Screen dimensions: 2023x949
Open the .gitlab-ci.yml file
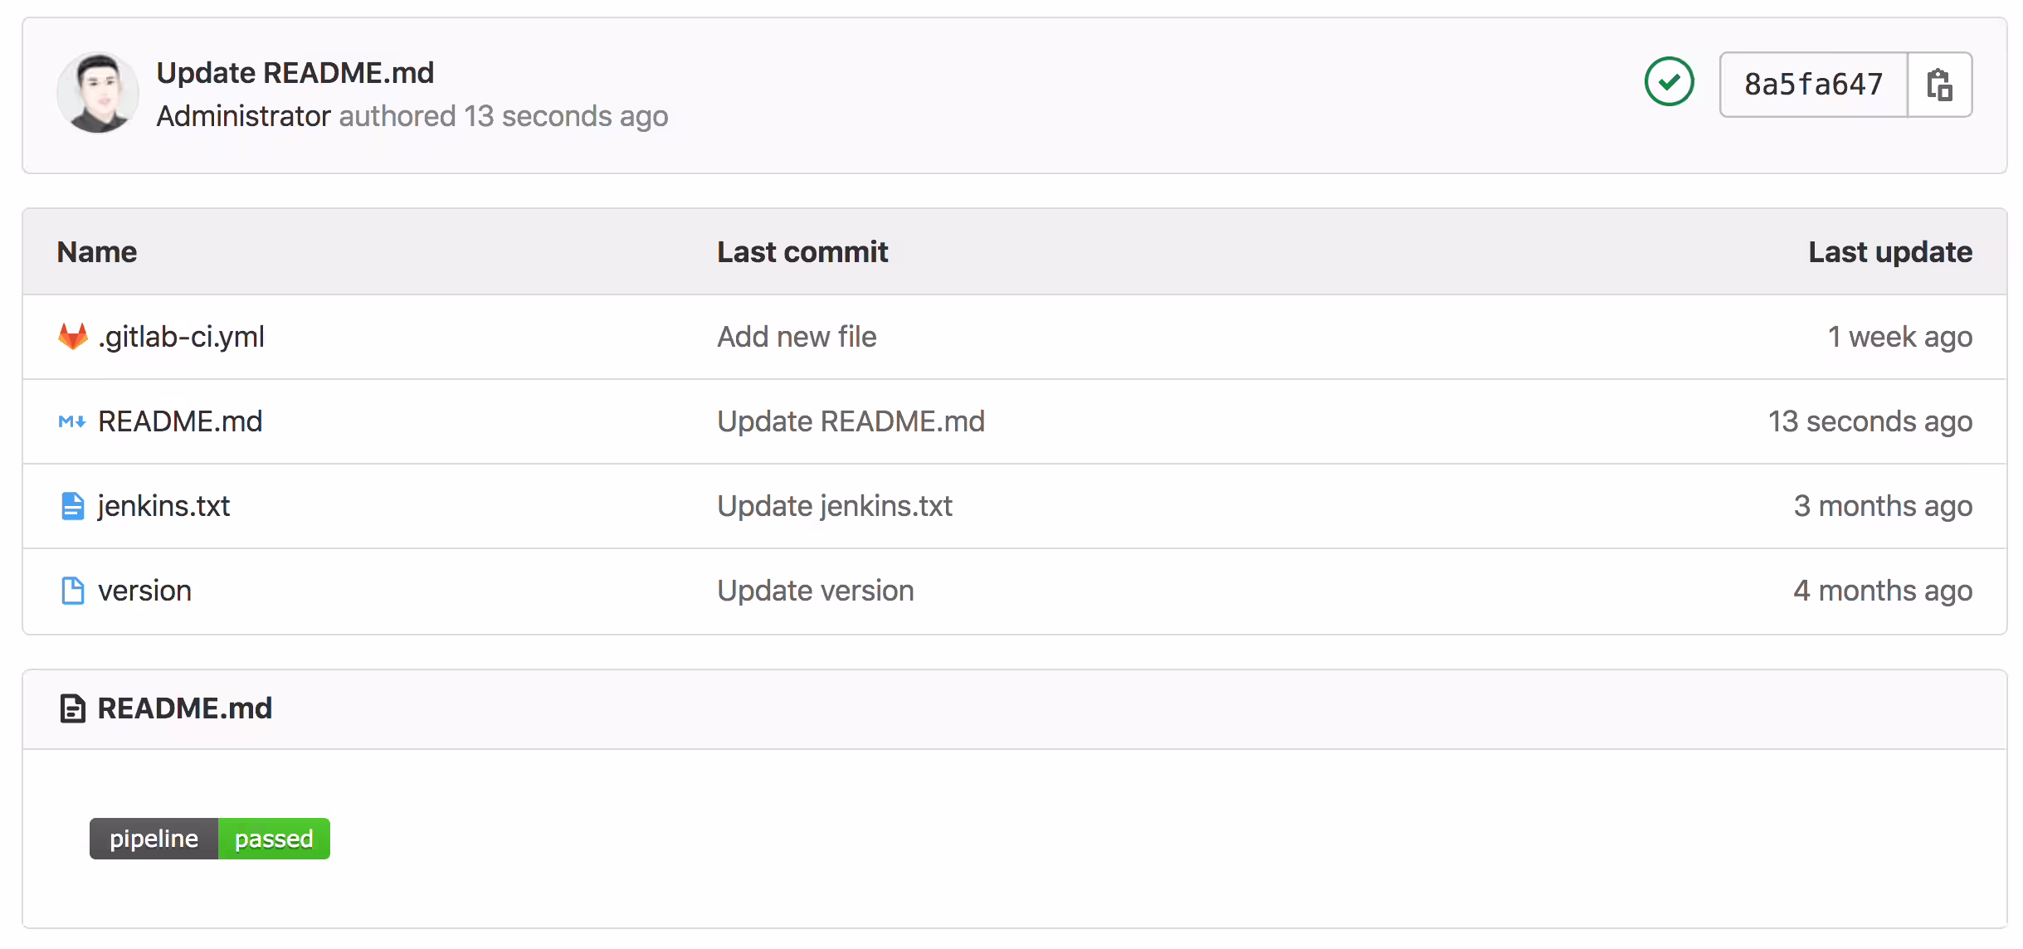pyautogui.click(x=181, y=337)
